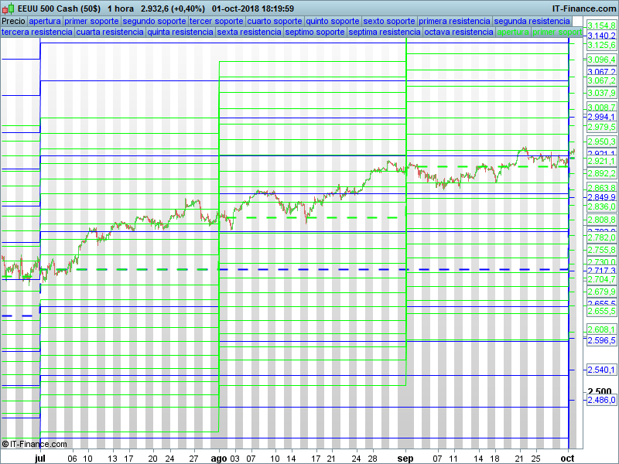This screenshot has height=464, width=619.
Task: Select the 2.679,9 price label
Action: coord(601,292)
